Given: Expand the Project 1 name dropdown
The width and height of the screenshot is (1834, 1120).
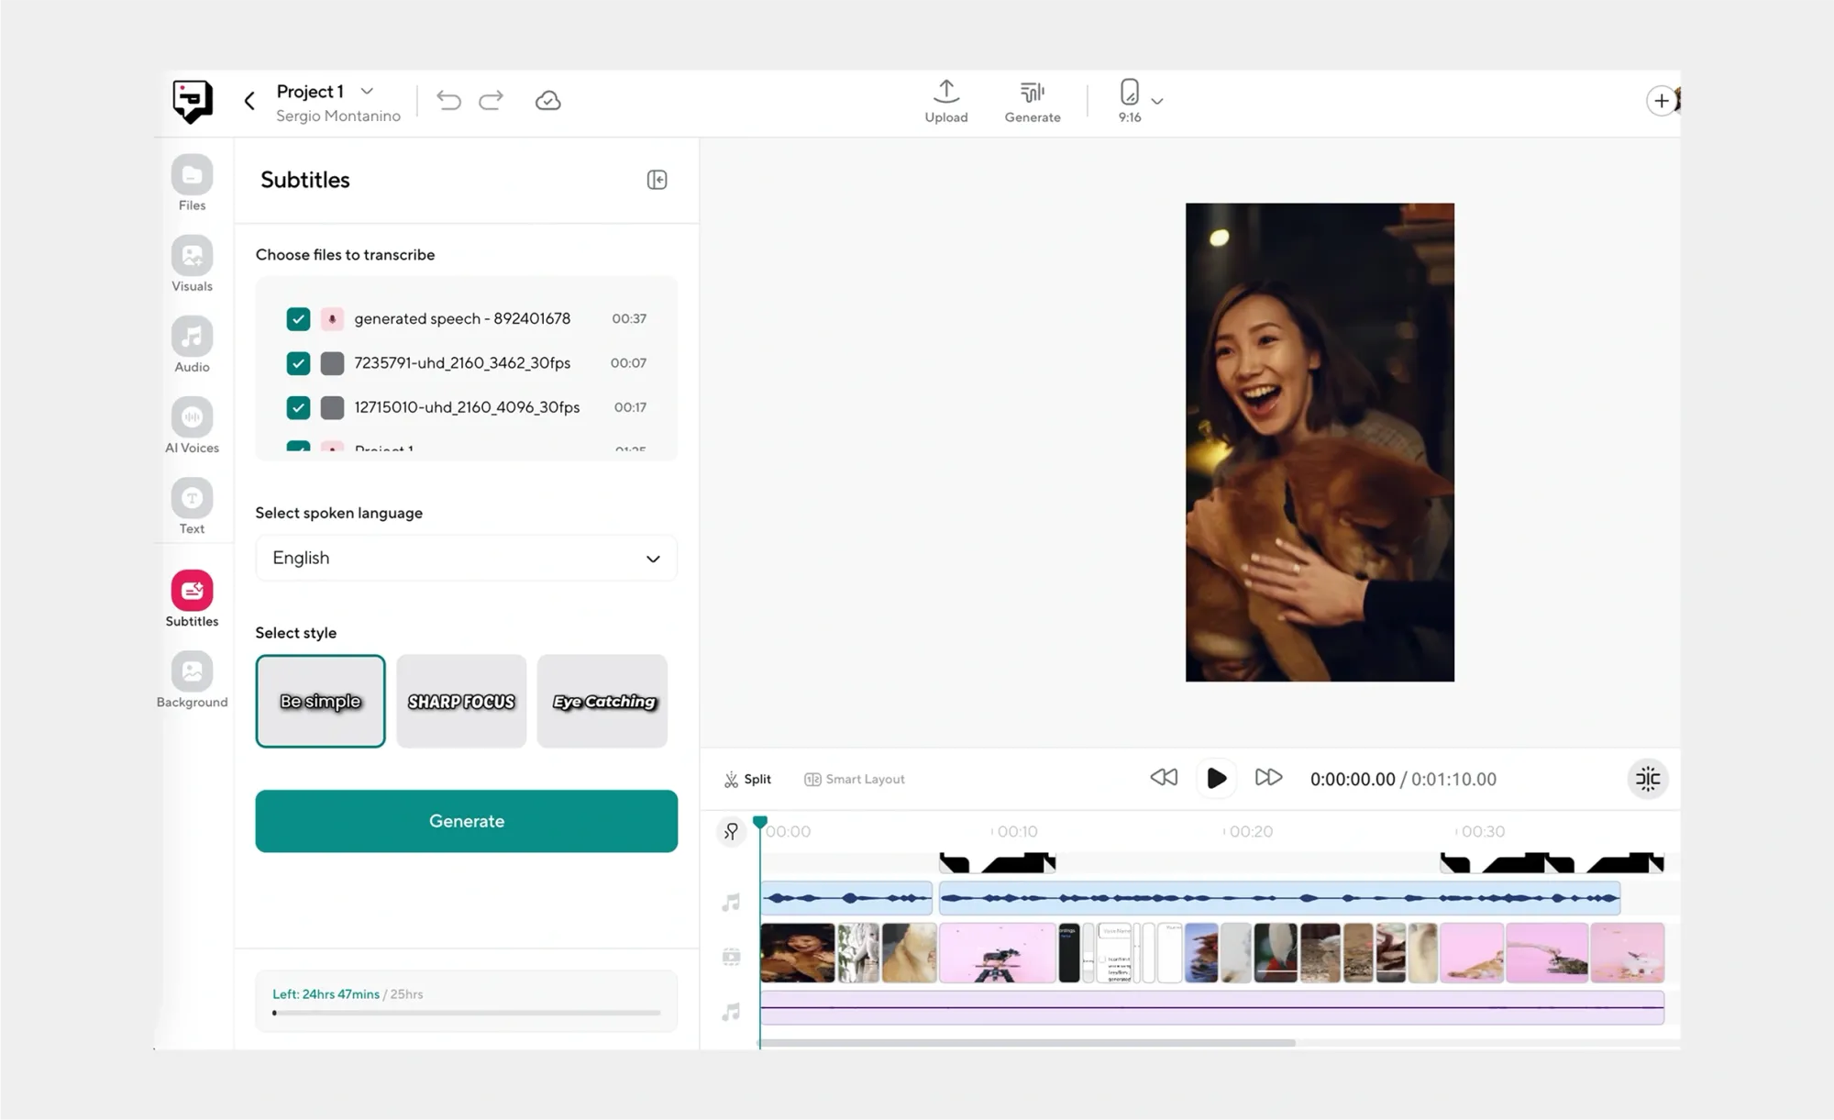Looking at the screenshot, I should coord(366,91).
